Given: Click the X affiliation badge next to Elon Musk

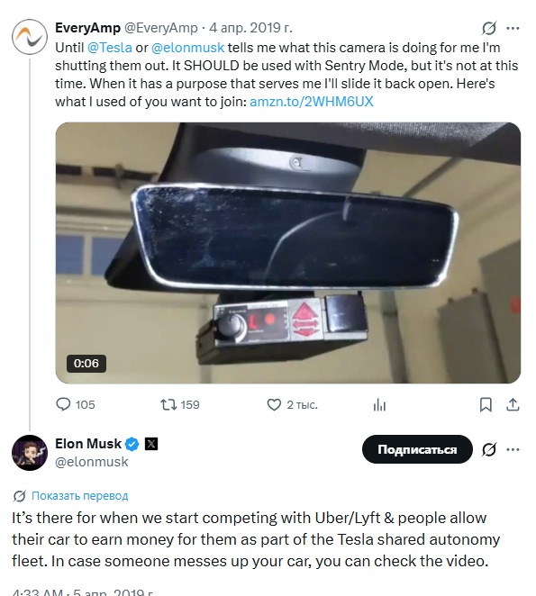Looking at the screenshot, I should point(151,444).
